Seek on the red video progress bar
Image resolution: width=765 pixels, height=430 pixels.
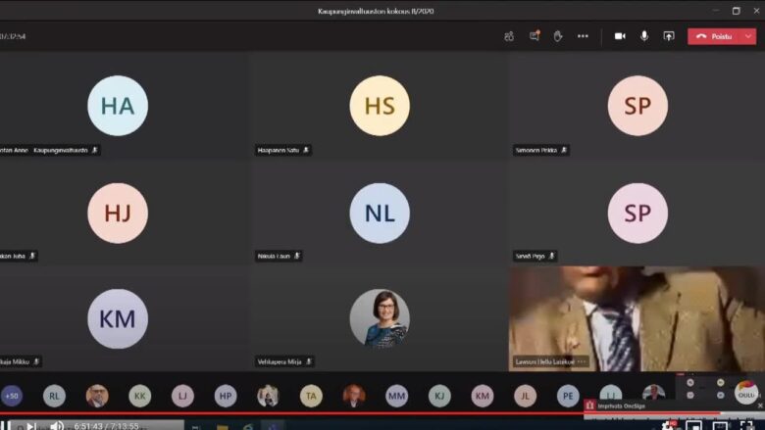(x=294, y=413)
